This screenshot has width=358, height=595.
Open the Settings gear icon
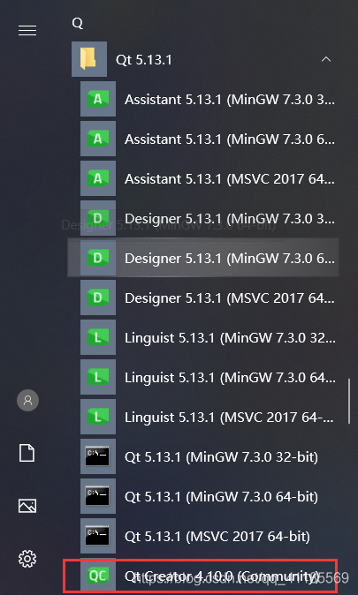[27, 559]
